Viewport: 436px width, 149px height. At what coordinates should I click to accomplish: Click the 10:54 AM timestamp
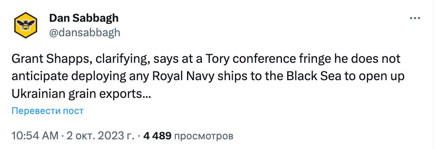[35, 136]
